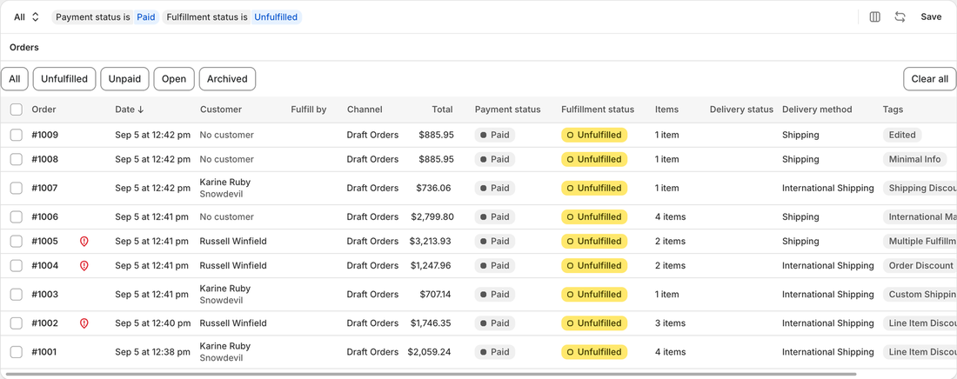Select checkbox for order #1001
This screenshot has height=379, width=957.
[x=17, y=351]
